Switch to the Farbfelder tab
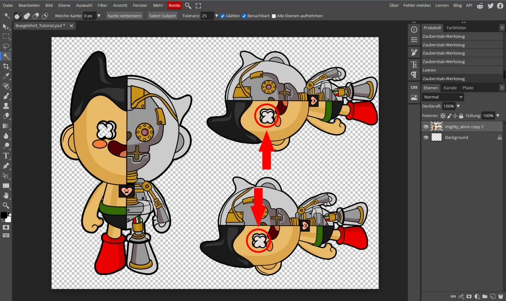Viewport: 506px width, 301px height. 456,28
